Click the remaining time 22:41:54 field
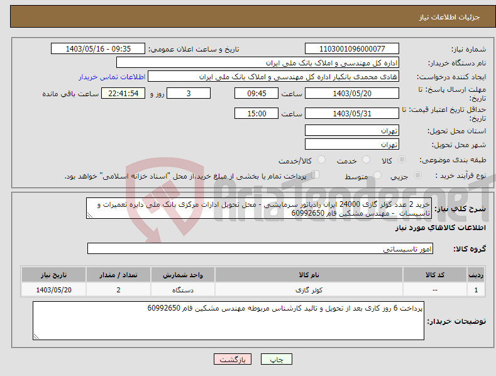496x376 pixels. coord(123,93)
